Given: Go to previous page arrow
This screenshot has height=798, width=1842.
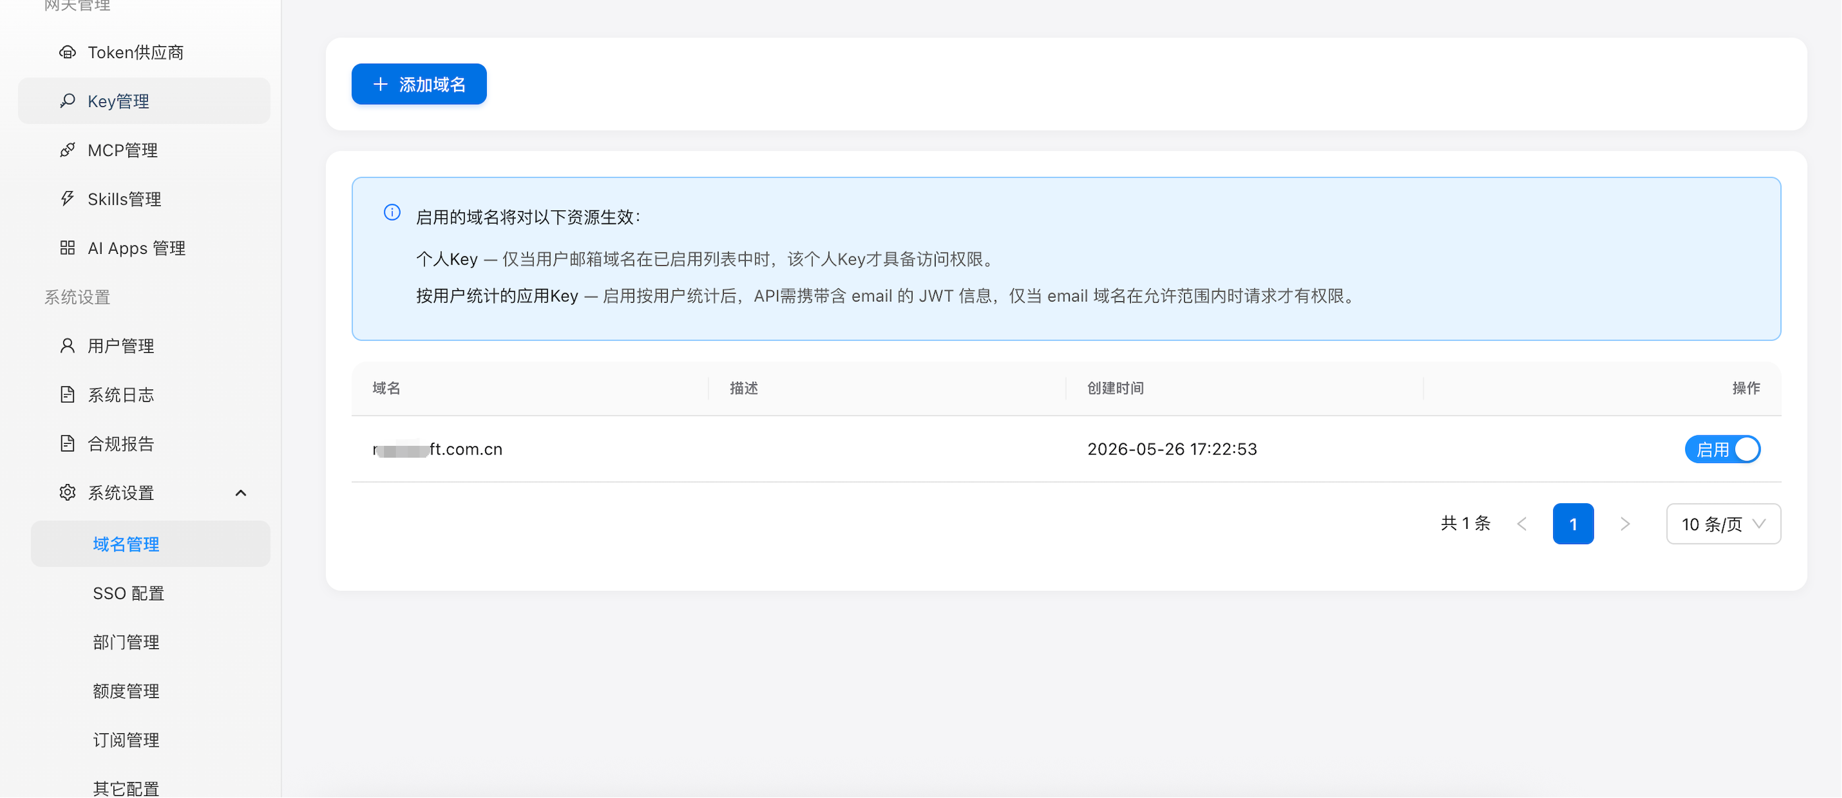Looking at the screenshot, I should coord(1521,524).
